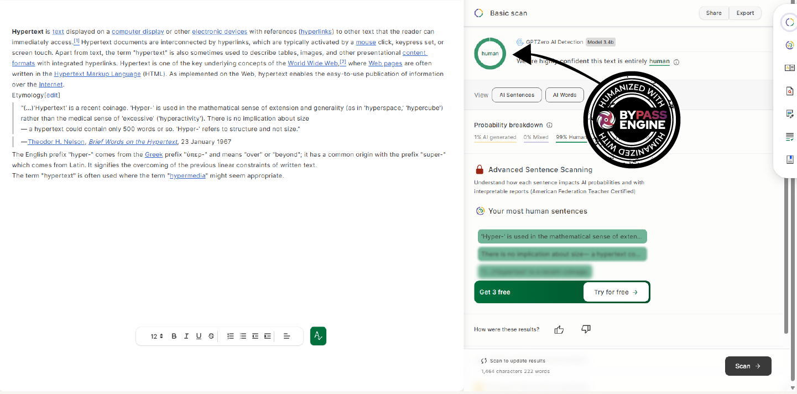The image size is (797, 394).
Task: Toggle the AI Words view
Action: [564, 95]
